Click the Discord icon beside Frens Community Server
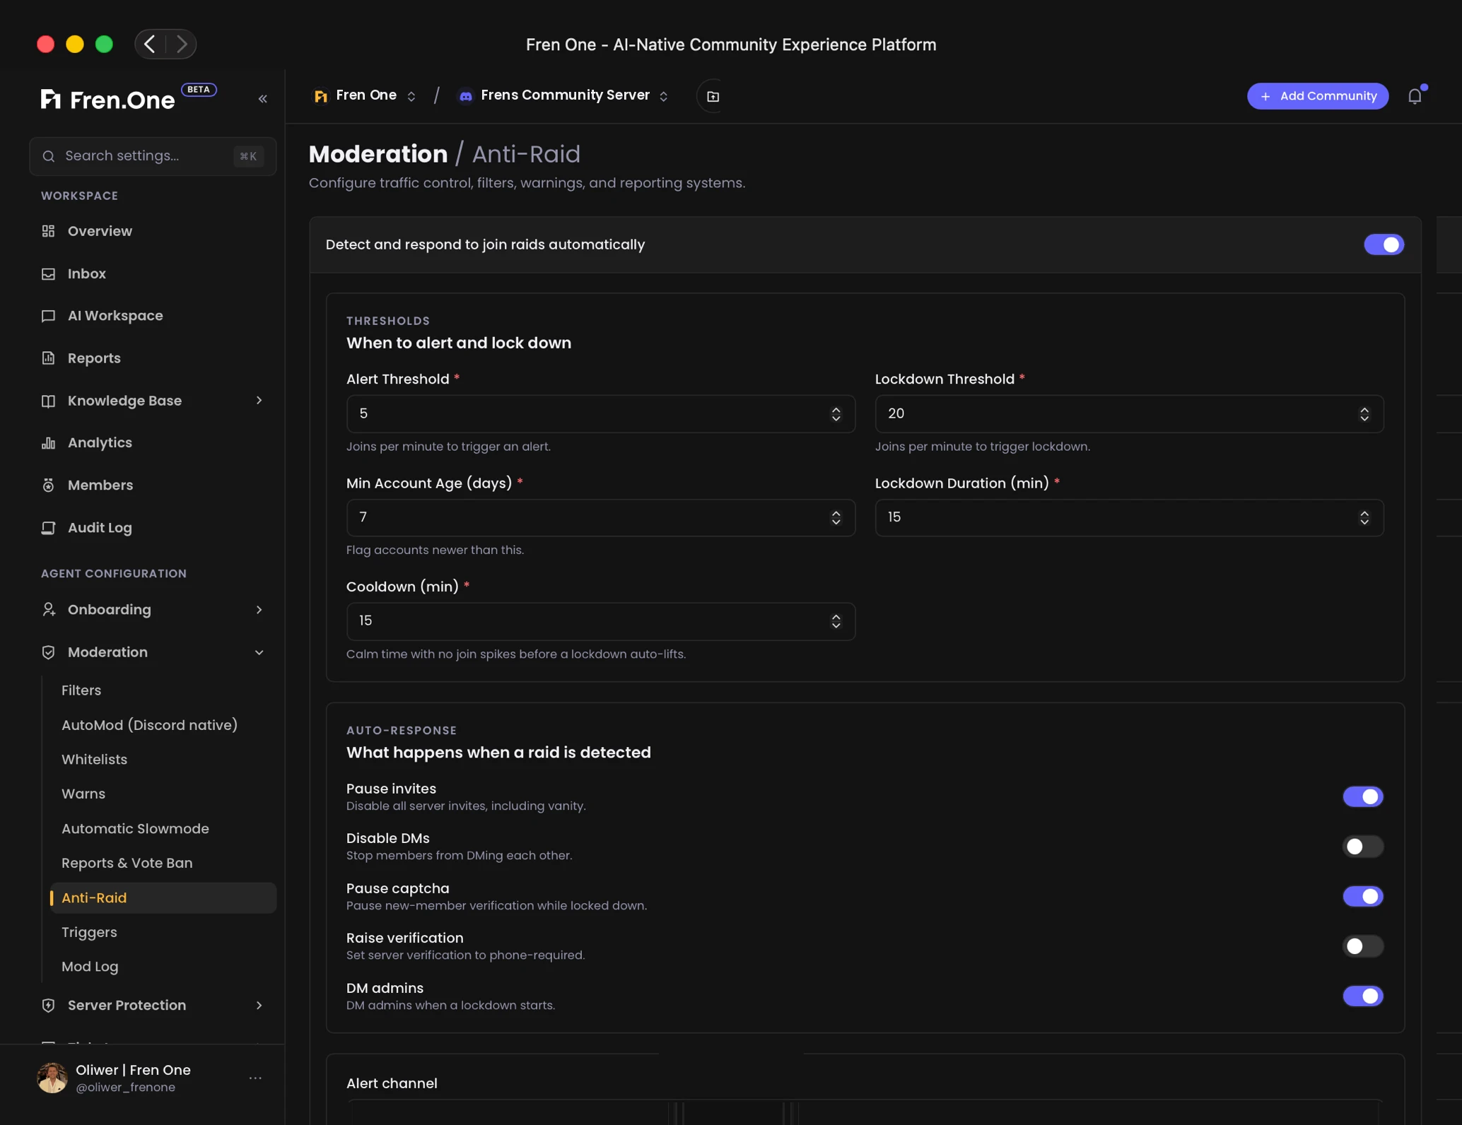This screenshot has width=1462, height=1125. click(x=465, y=96)
